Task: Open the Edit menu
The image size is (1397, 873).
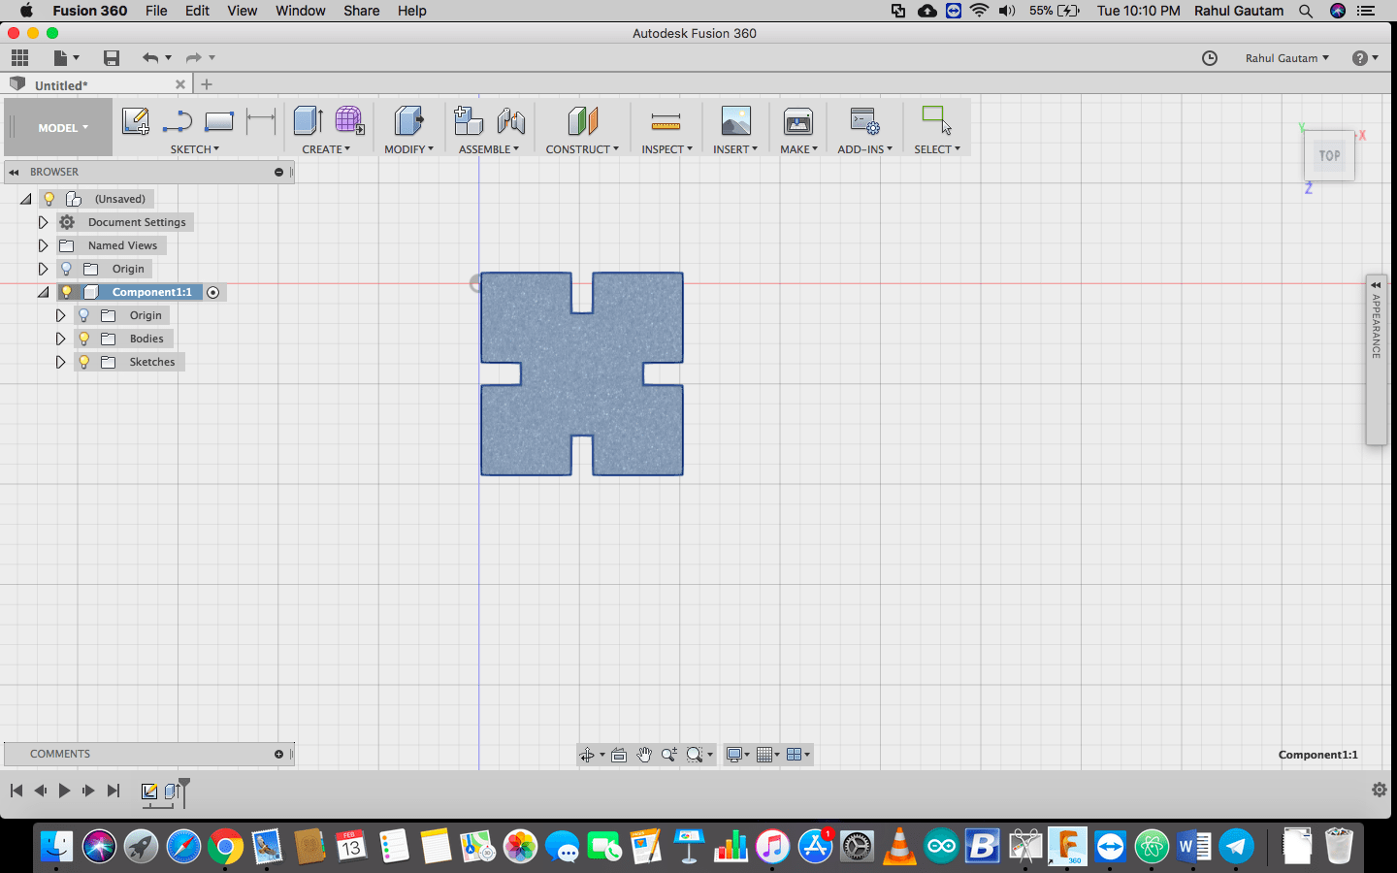Action: click(197, 11)
